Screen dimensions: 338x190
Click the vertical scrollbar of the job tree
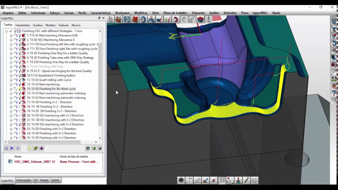(100, 84)
